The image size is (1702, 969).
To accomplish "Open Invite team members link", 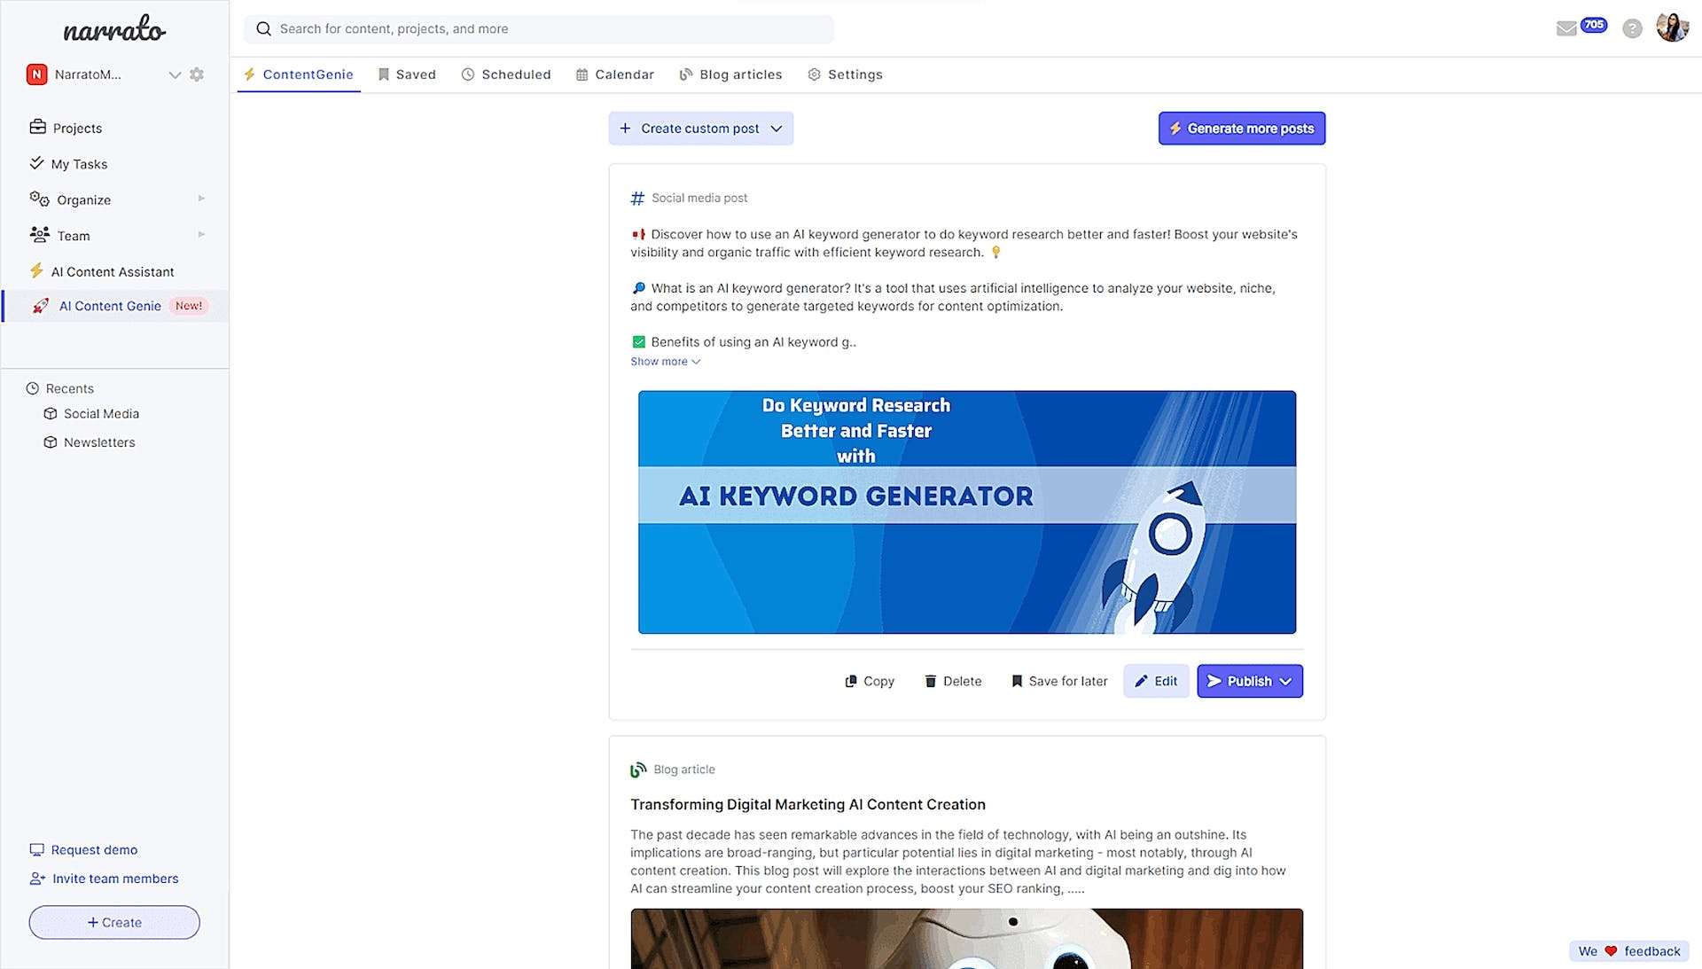I will 114,879.
